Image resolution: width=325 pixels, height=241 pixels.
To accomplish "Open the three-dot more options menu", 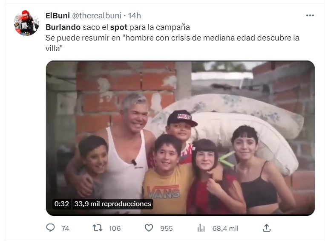I will 310,15.
